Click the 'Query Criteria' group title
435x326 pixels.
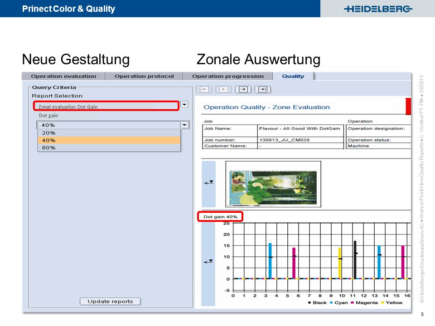point(54,87)
